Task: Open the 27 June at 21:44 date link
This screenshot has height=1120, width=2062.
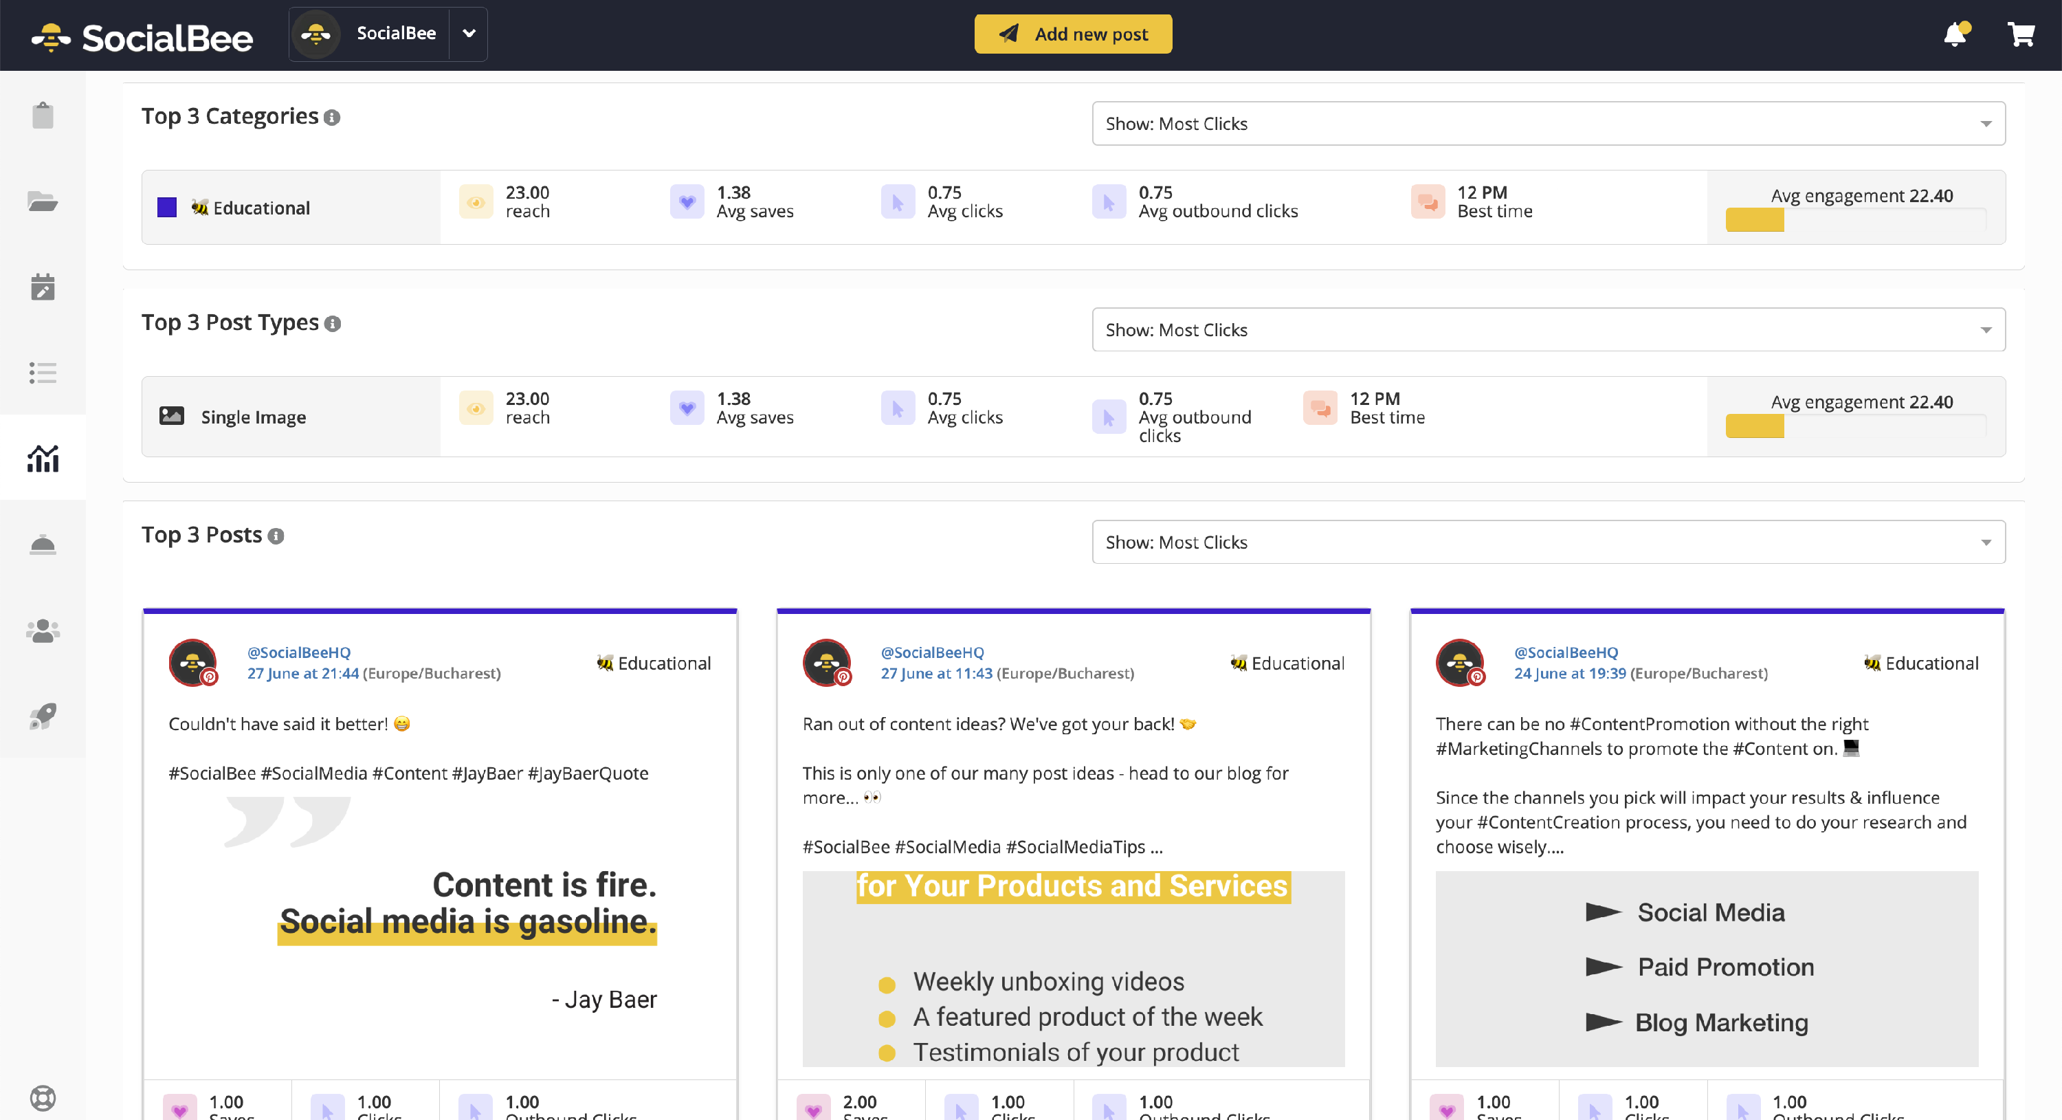Action: [x=302, y=673]
